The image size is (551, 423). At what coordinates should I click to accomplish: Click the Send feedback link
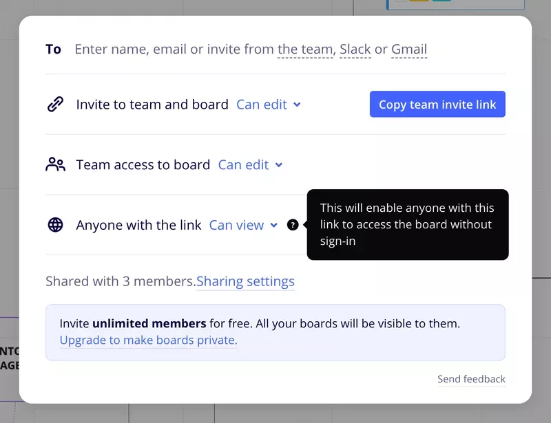(x=471, y=379)
